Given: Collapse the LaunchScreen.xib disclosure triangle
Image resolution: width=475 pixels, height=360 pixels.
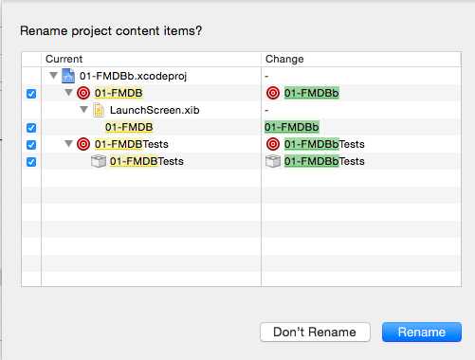Looking at the screenshot, I should point(84,110).
